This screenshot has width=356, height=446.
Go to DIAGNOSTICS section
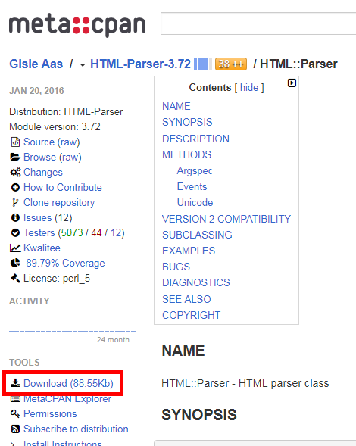pyautogui.click(x=195, y=282)
